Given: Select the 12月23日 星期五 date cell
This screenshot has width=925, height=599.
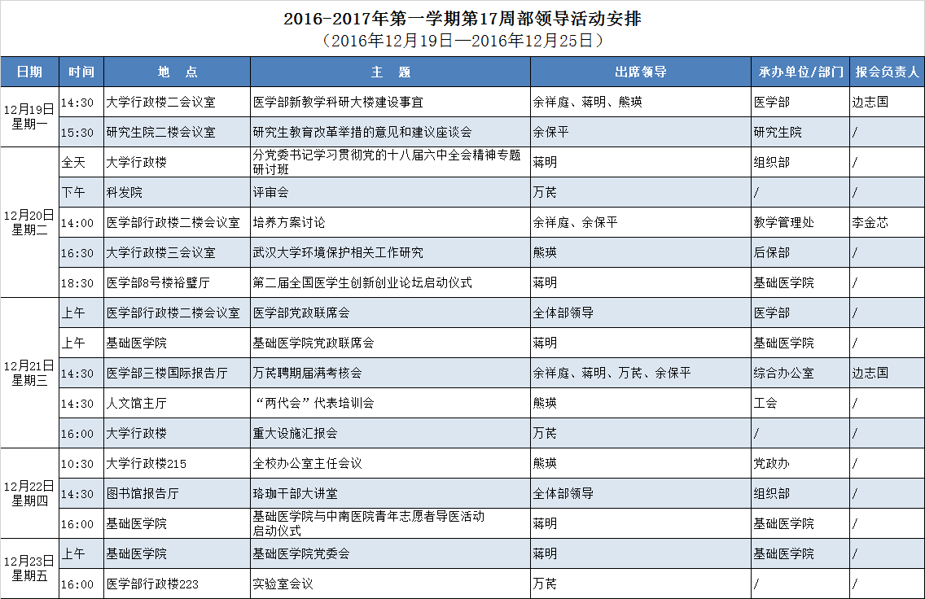Looking at the screenshot, I should [29, 568].
